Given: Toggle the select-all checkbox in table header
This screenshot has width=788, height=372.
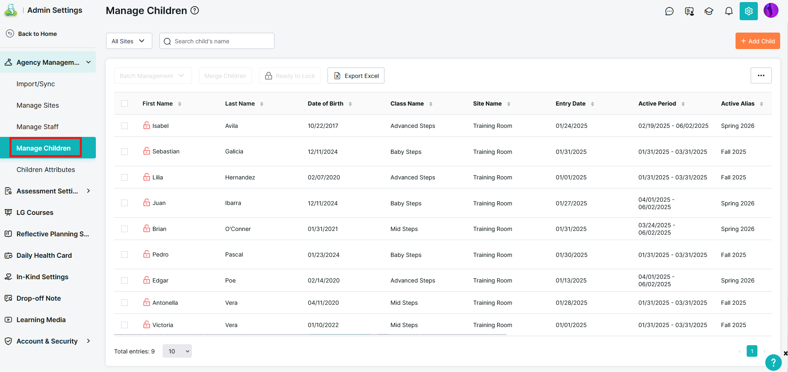Looking at the screenshot, I should point(124,104).
